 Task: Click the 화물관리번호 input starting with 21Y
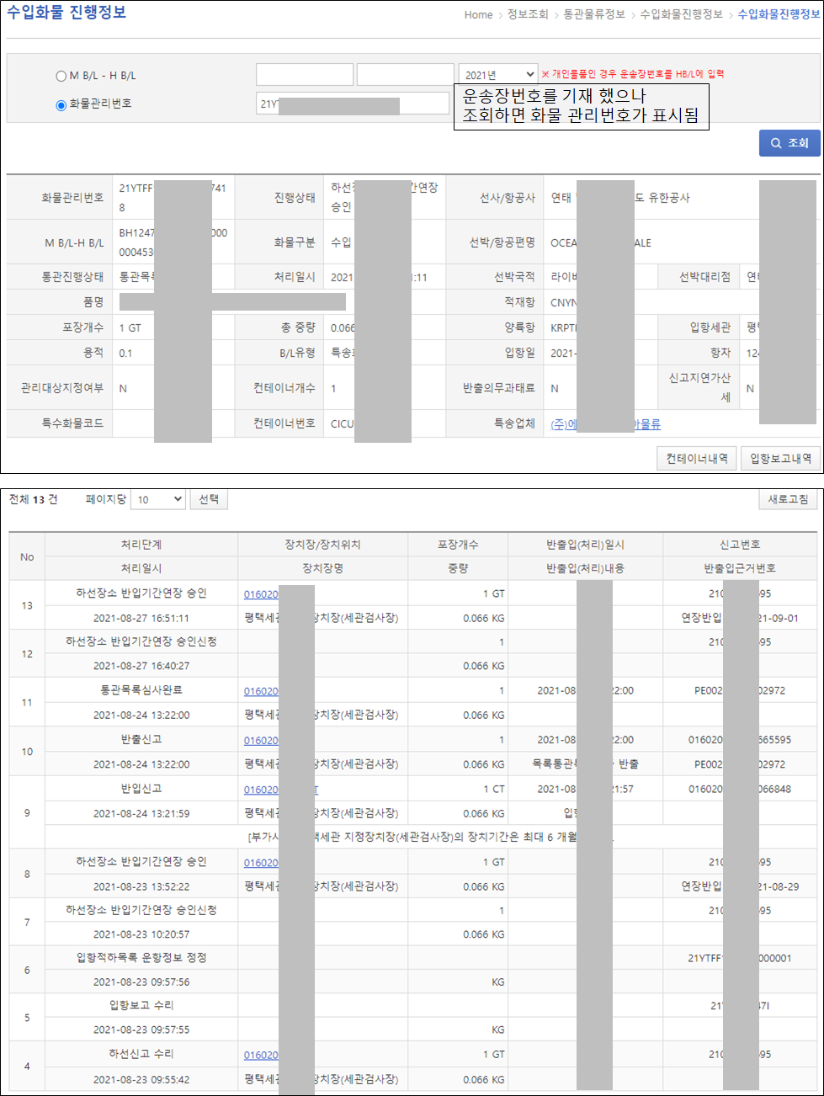coord(353,104)
